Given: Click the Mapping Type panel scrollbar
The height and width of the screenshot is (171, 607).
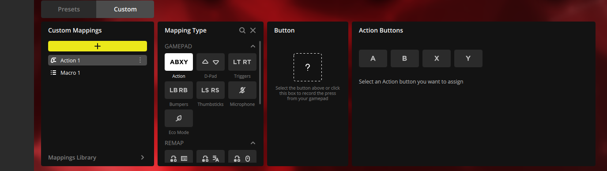Looking at the screenshot, I should click(x=260, y=73).
